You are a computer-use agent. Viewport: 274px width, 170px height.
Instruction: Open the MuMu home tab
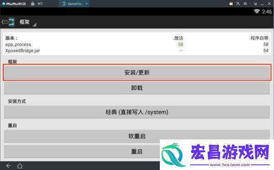click(37, 4)
